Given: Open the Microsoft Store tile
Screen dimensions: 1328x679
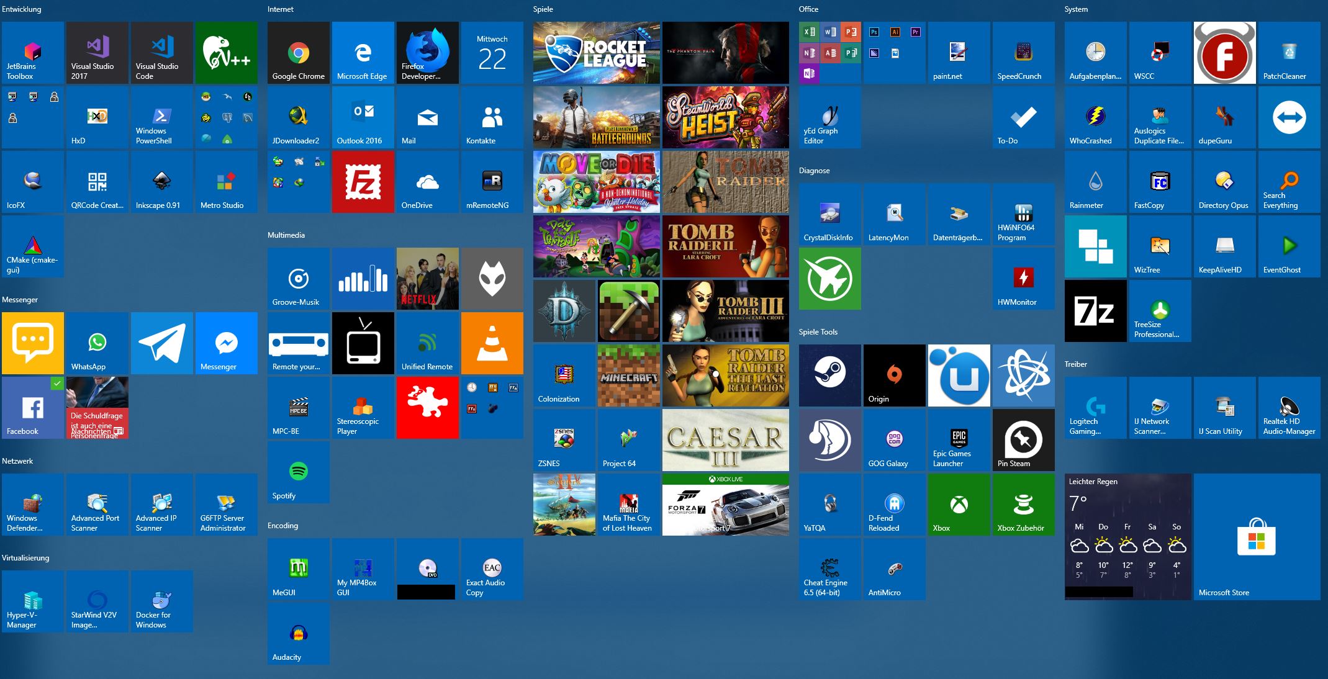Looking at the screenshot, I should point(1257,537).
